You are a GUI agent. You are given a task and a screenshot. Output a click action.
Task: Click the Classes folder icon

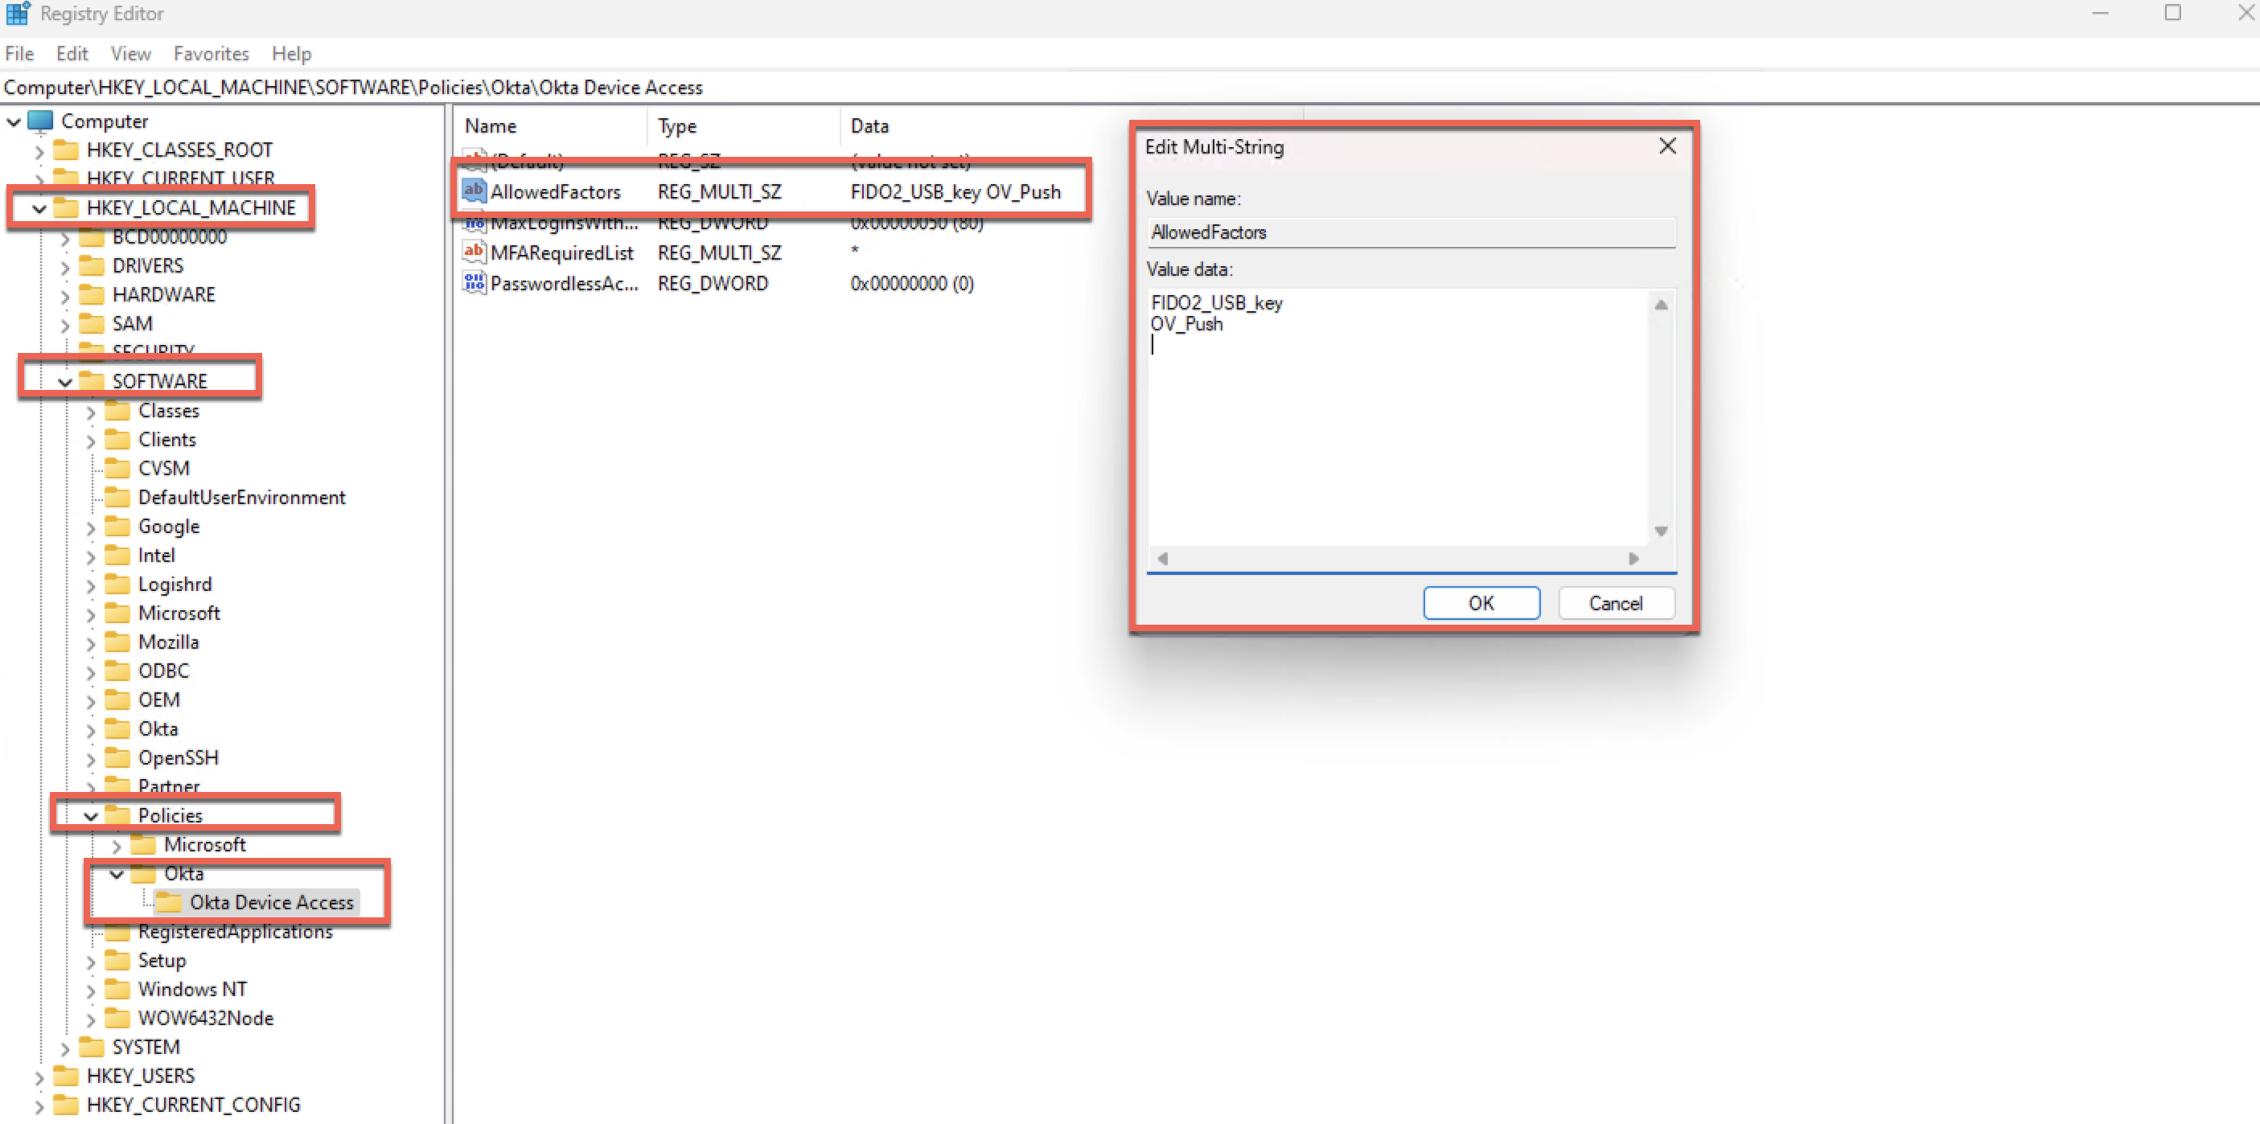[117, 410]
